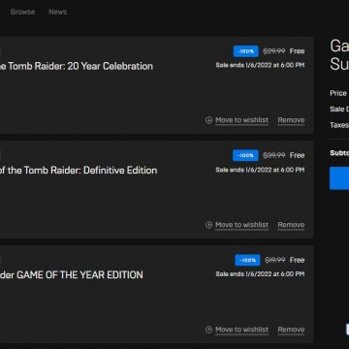Open the Tomb Raider: Definitive Edition title
The width and height of the screenshot is (349, 349).
[x=79, y=171]
